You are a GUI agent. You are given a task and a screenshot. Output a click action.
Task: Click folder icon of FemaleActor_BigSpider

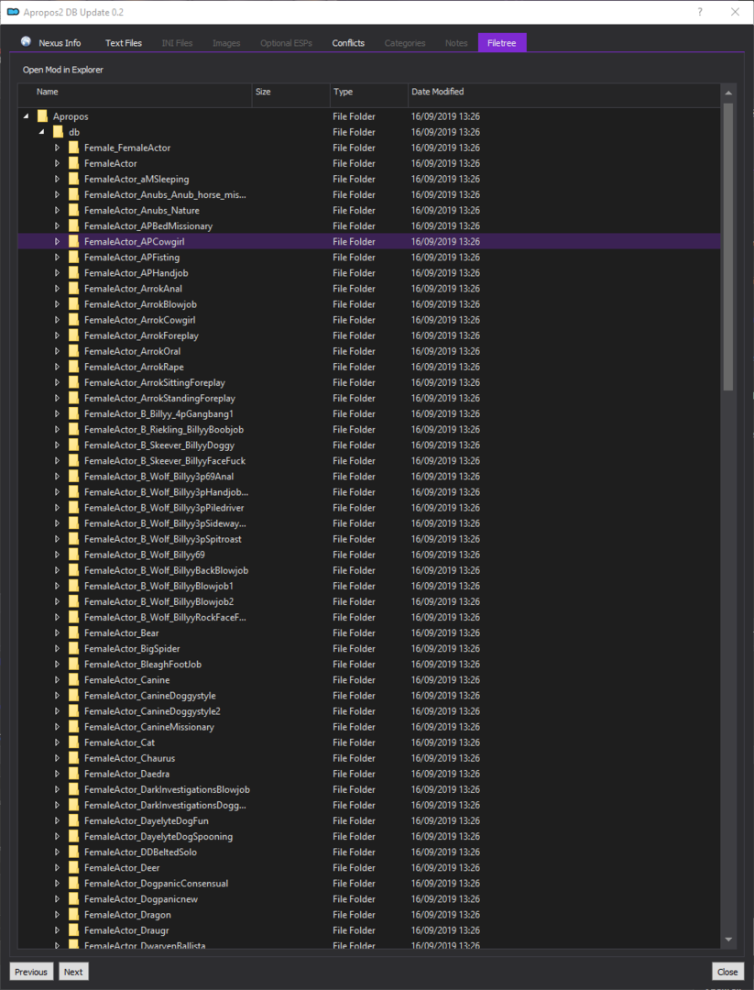pyautogui.click(x=73, y=648)
